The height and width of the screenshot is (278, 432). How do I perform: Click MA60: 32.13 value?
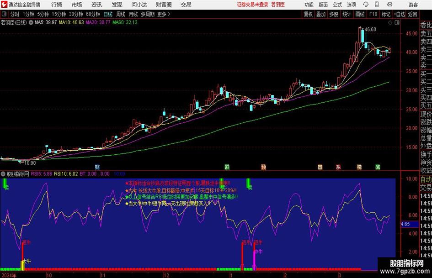(x=125, y=22)
